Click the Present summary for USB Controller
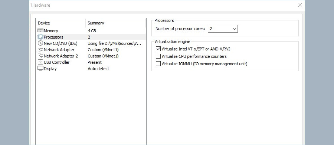This screenshot has height=145, width=334. click(95, 62)
